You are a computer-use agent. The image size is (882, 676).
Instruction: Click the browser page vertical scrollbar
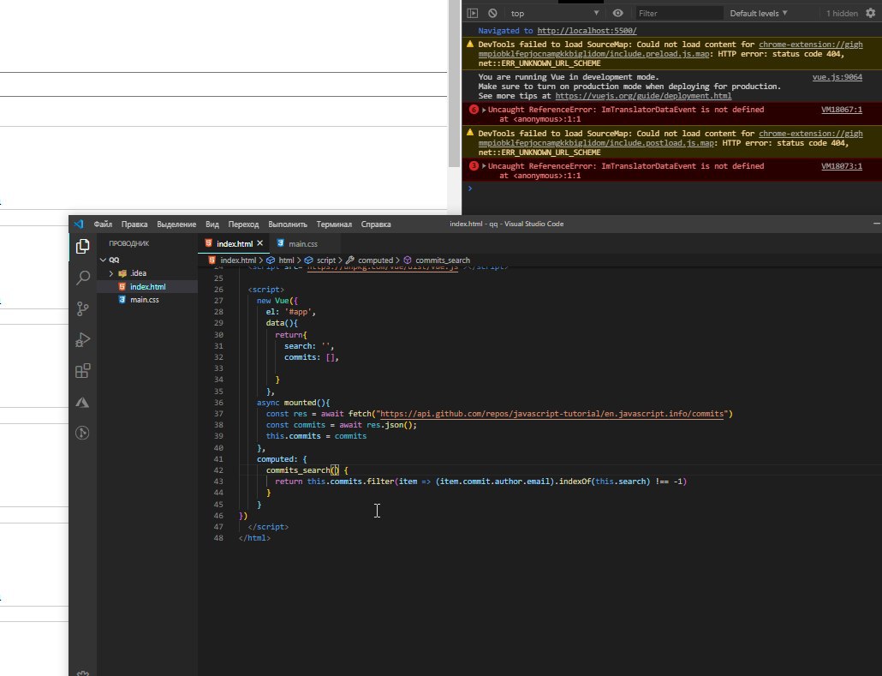coord(454,84)
